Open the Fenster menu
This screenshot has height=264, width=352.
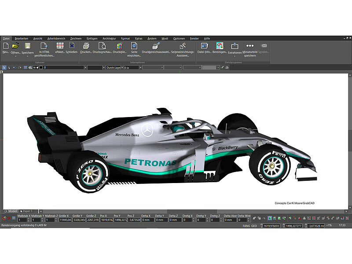click(x=194, y=39)
